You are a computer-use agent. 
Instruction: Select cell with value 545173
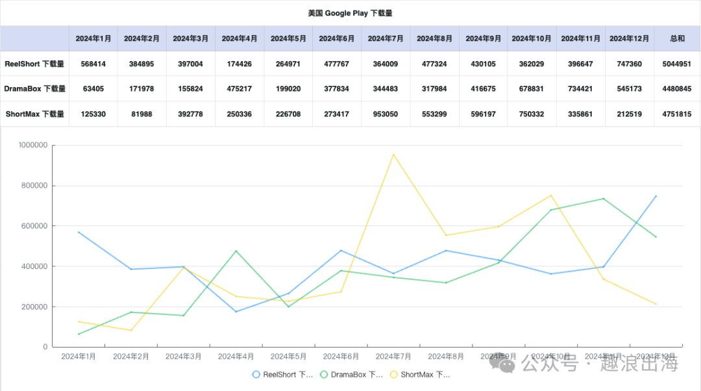tap(629, 88)
